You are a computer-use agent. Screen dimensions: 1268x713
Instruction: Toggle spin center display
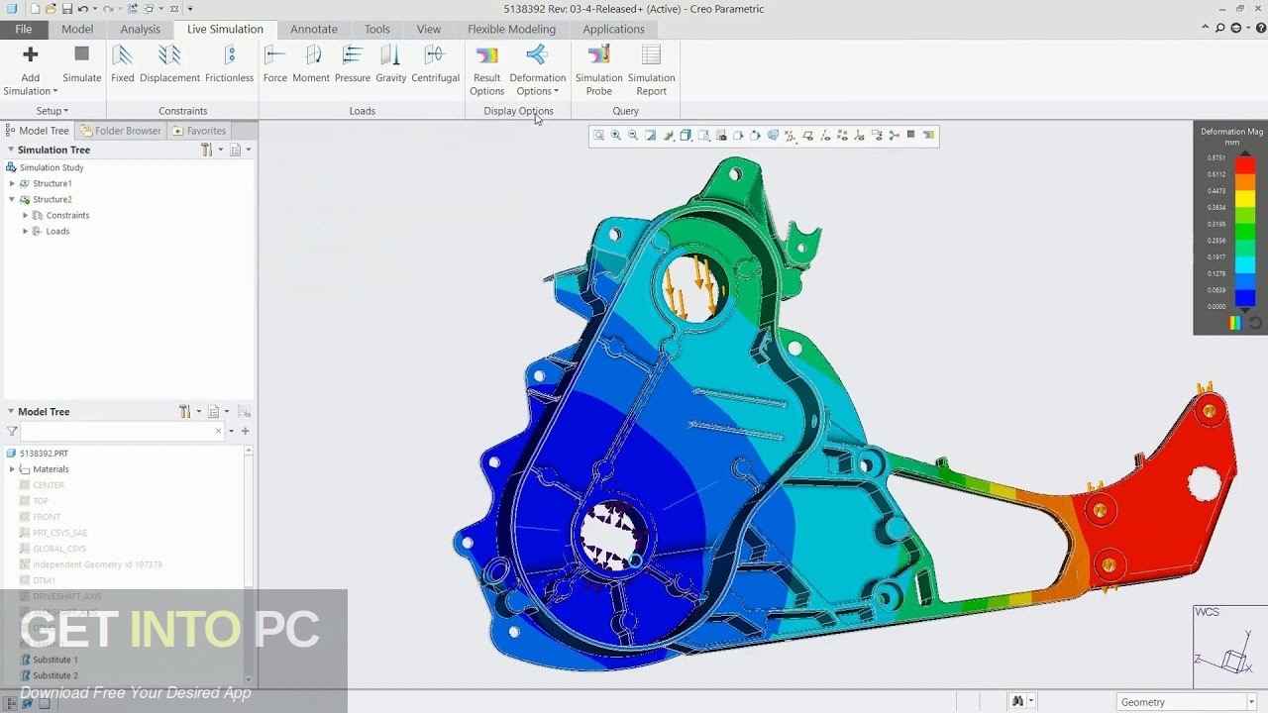(895, 136)
